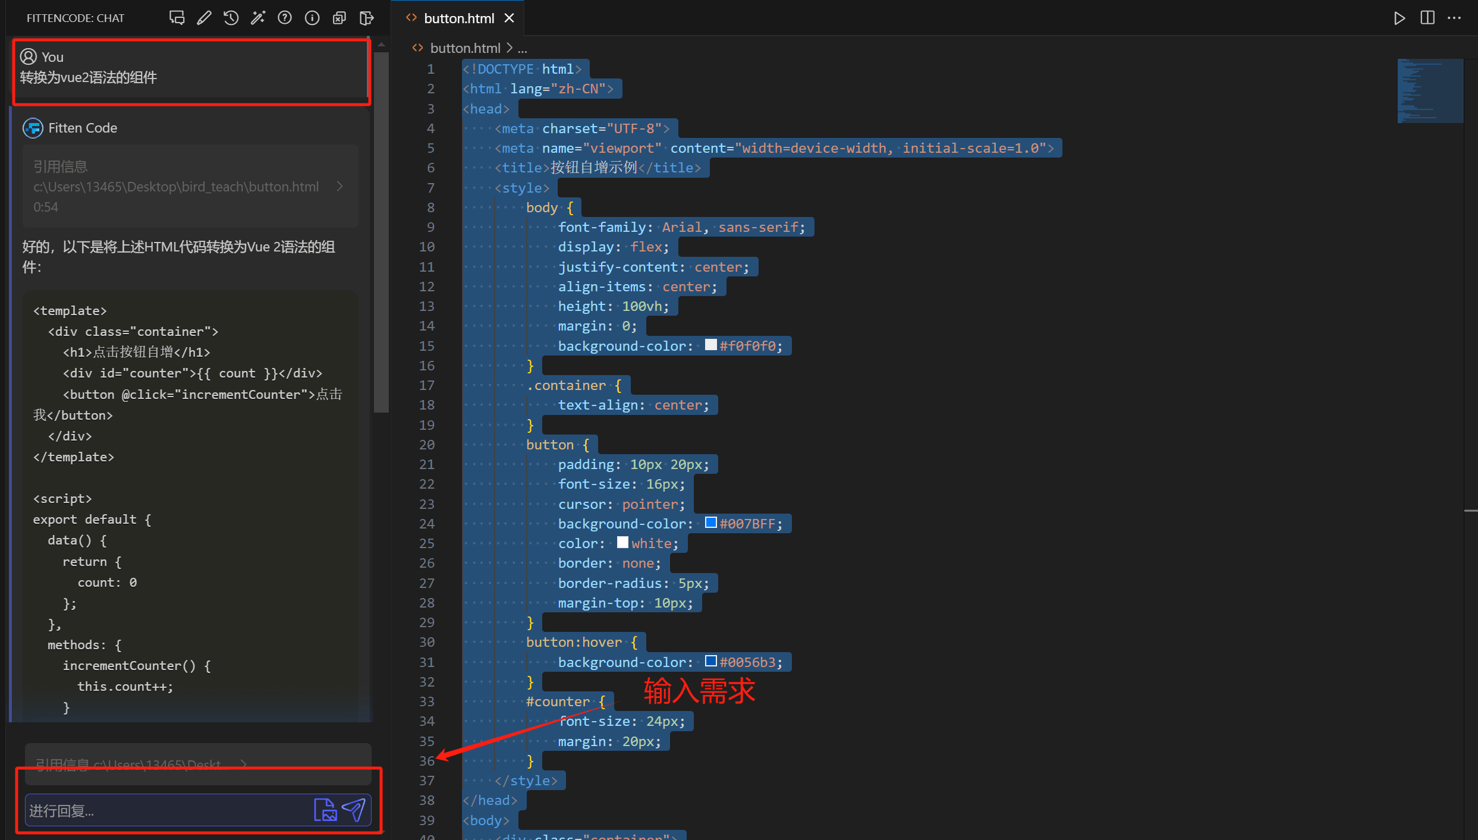Click the FITTENCODE: CHAT panel title
The width and height of the screenshot is (1478, 840).
(x=76, y=18)
